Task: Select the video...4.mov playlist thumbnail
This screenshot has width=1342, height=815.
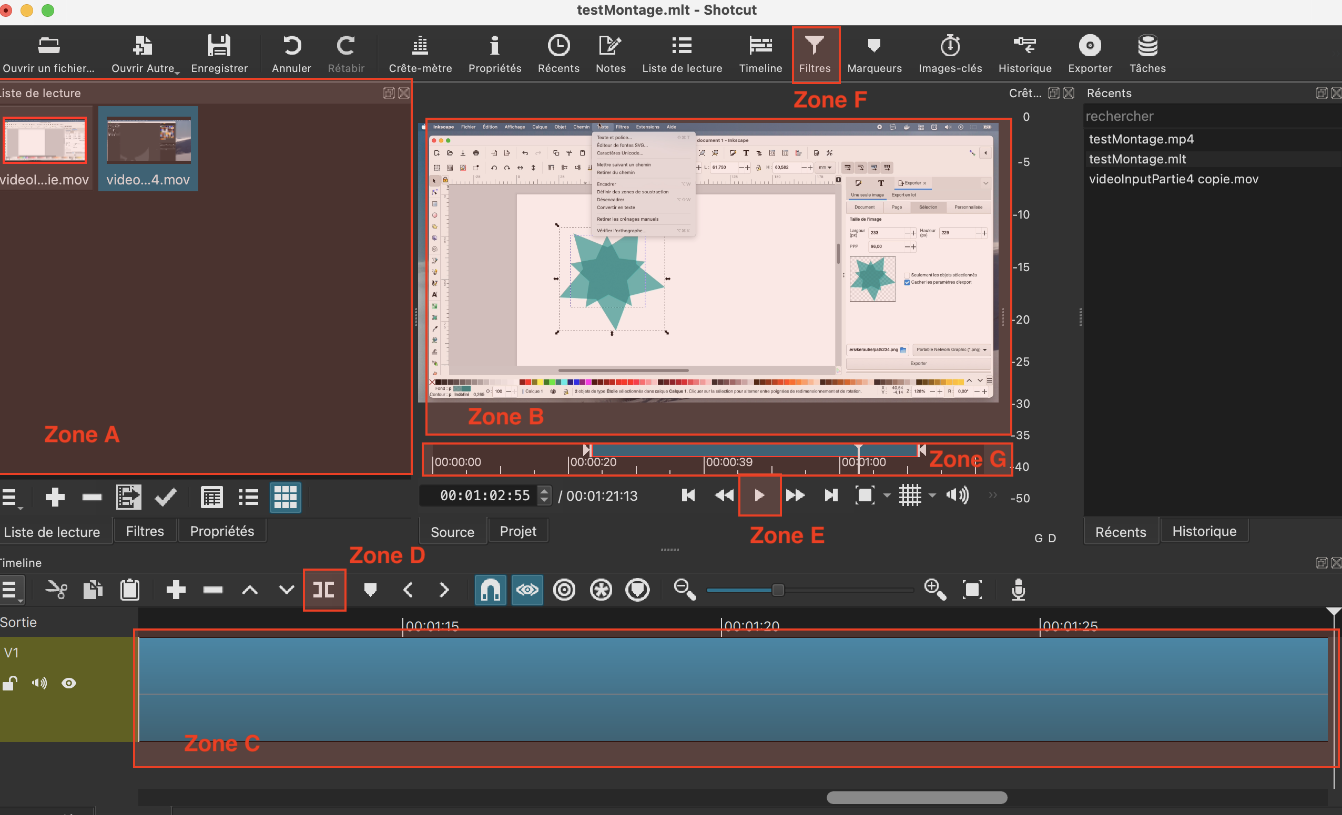Action: [148, 149]
